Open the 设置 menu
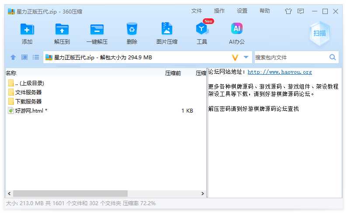Image resolution: width=347 pixels, height=213 pixels. [242, 11]
